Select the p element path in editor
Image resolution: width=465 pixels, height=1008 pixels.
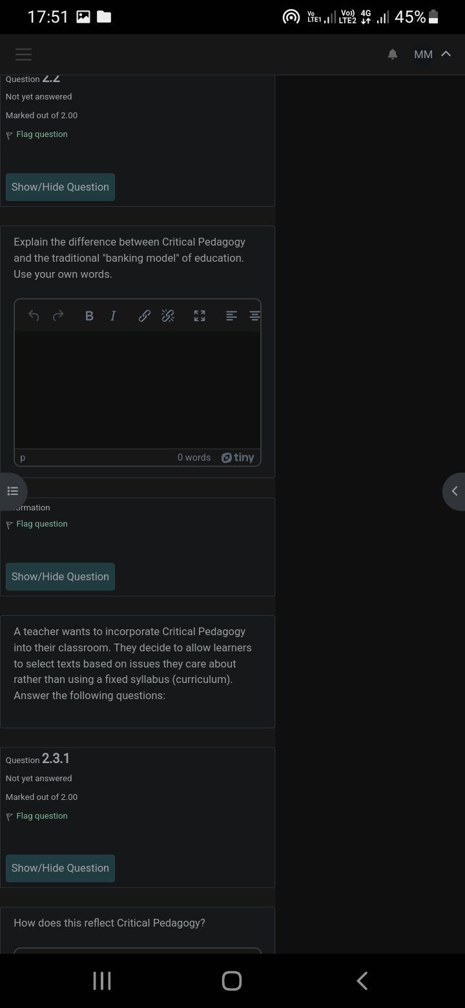[23, 457]
